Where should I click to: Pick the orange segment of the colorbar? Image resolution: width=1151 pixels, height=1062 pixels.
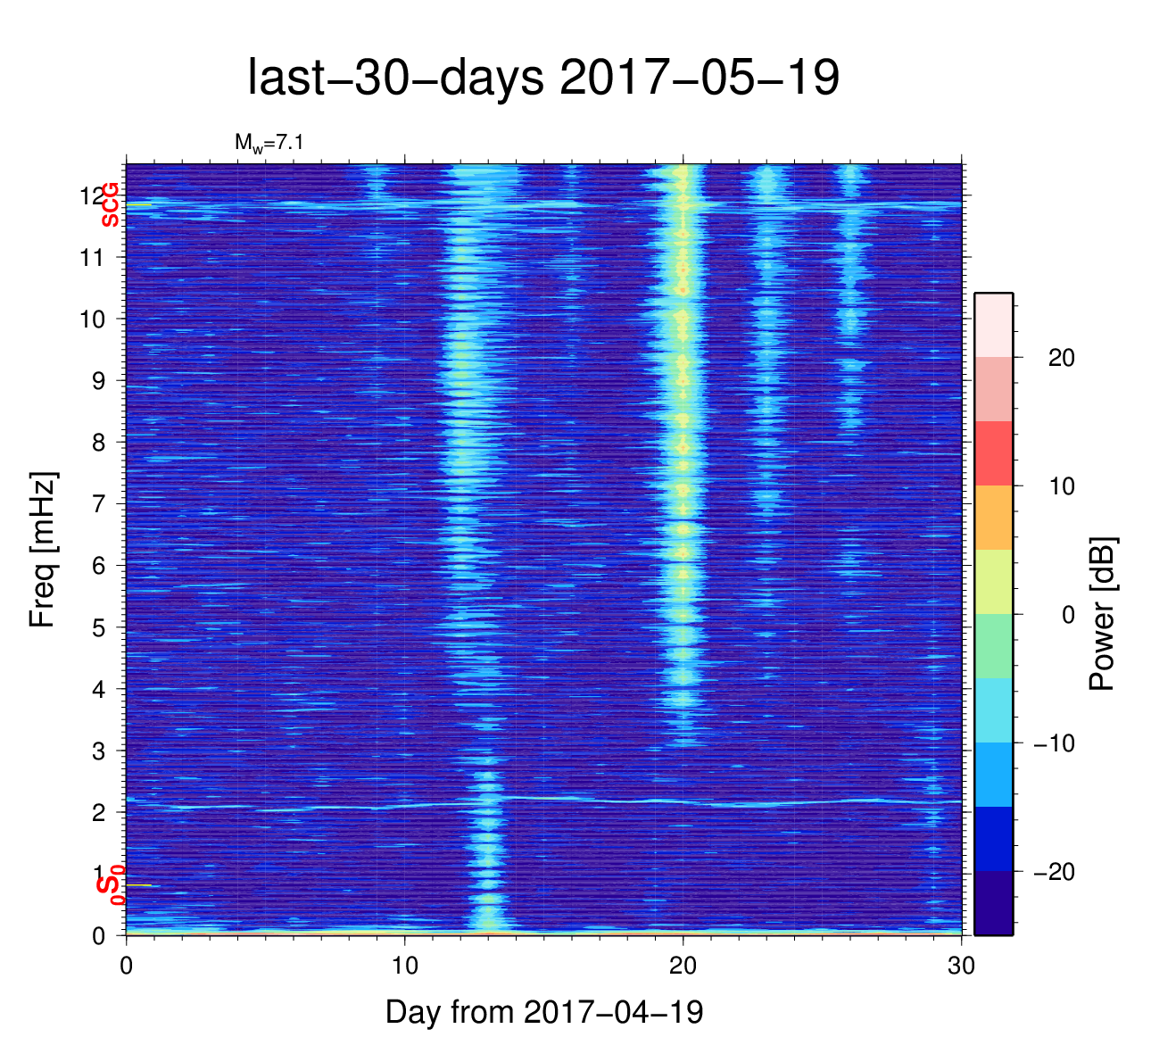(993, 518)
